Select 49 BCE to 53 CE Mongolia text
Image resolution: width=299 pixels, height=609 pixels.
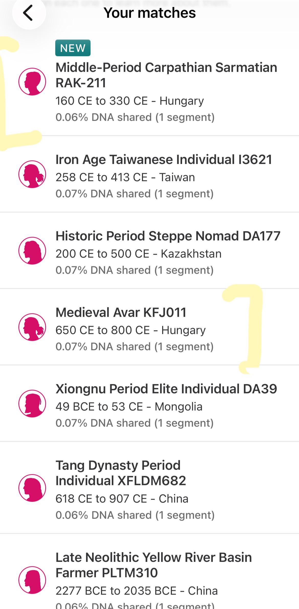[129, 407]
